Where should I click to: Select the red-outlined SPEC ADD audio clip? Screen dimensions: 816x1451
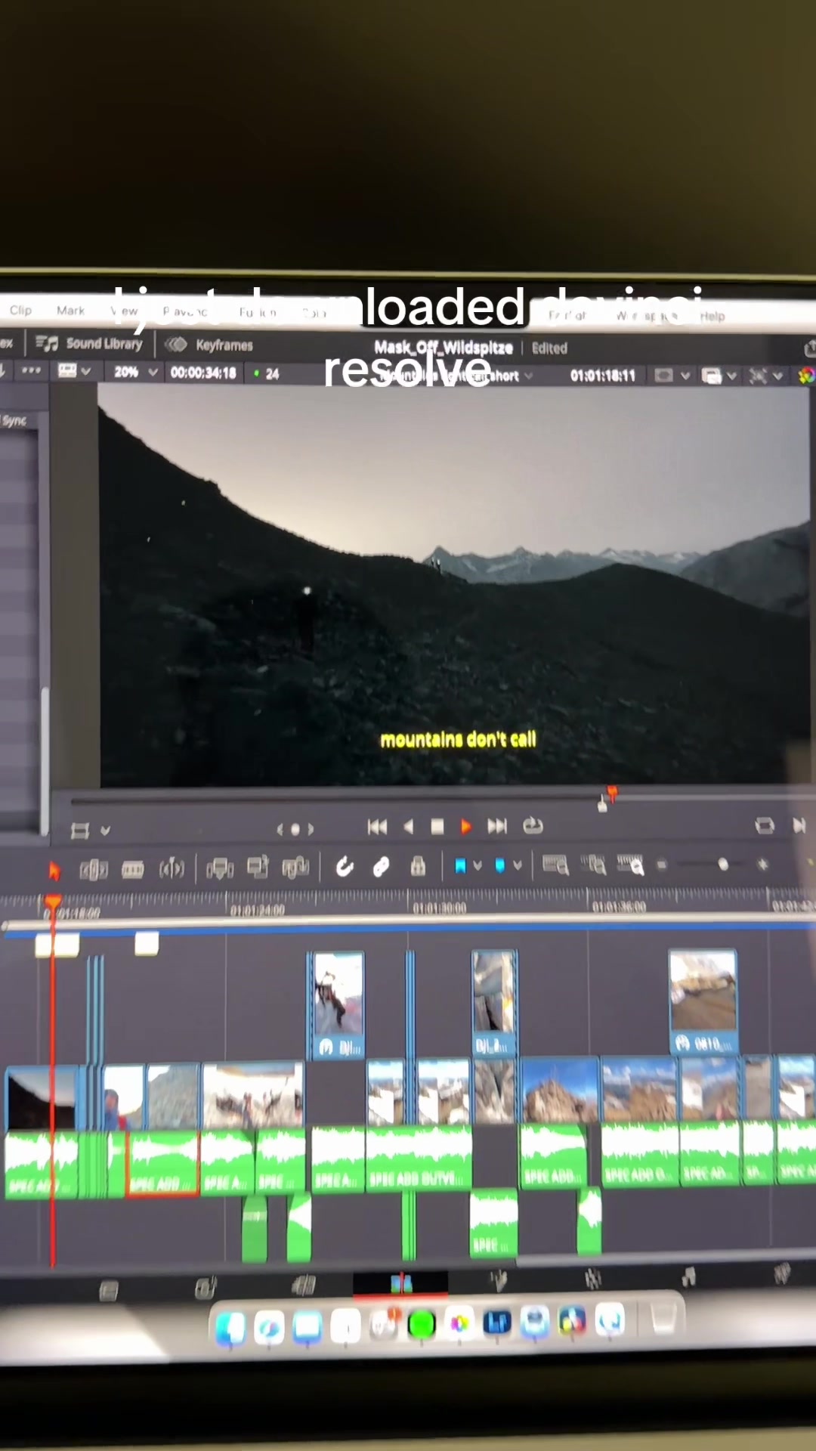[x=163, y=1163]
